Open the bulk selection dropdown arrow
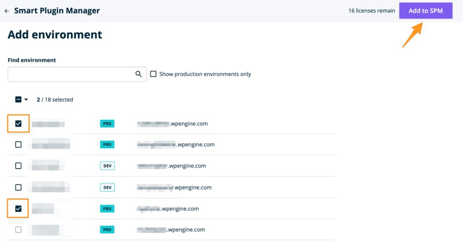This screenshot has width=463, height=241. pyautogui.click(x=26, y=99)
